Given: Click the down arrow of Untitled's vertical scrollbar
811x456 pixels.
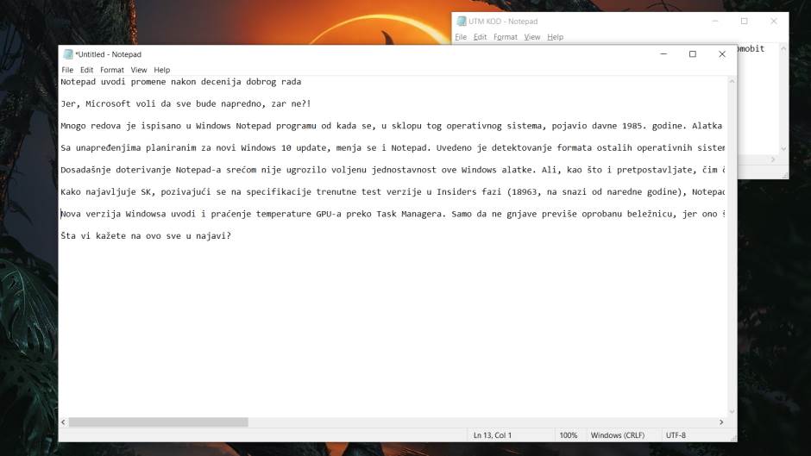Looking at the screenshot, I should (x=732, y=411).
